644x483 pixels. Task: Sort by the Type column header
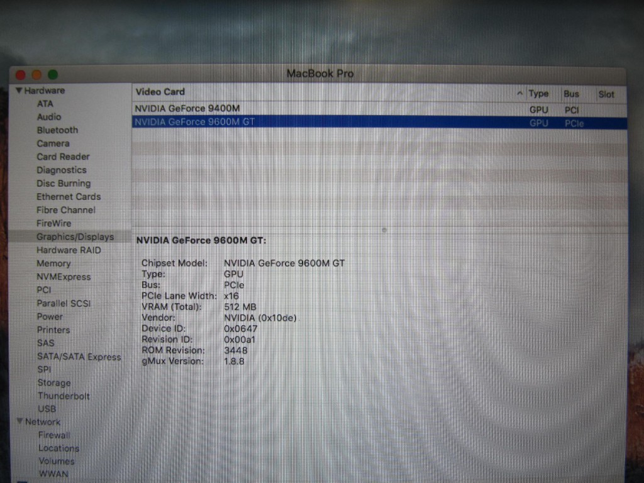coord(538,94)
